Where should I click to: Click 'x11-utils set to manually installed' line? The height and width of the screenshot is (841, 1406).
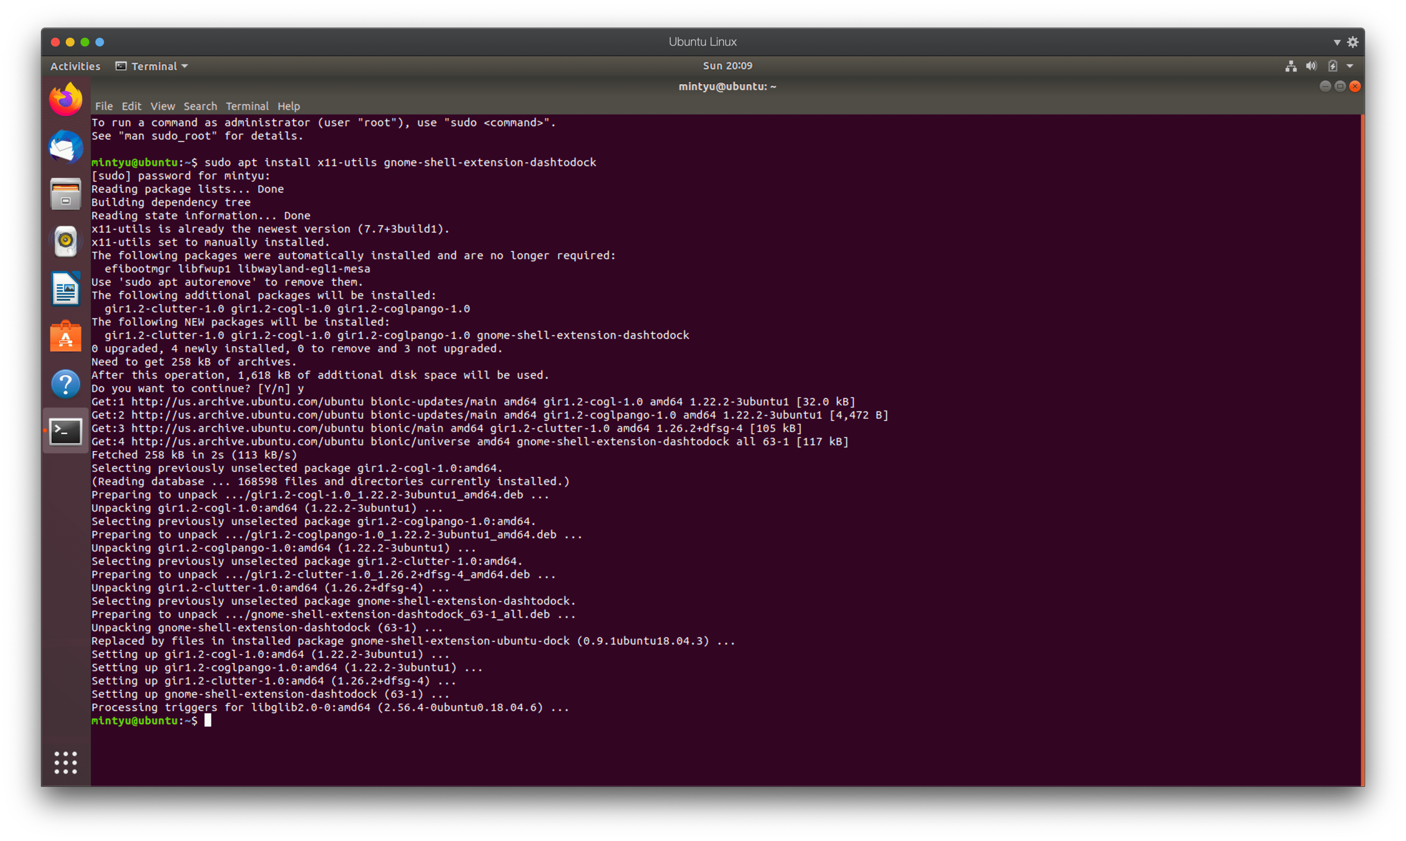point(211,242)
